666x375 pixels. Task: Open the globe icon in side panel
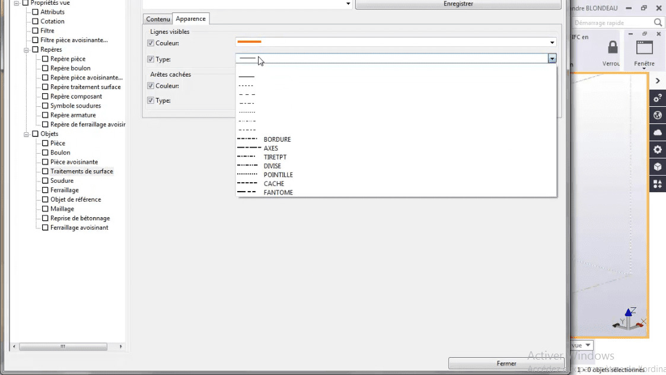pyautogui.click(x=657, y=115)
